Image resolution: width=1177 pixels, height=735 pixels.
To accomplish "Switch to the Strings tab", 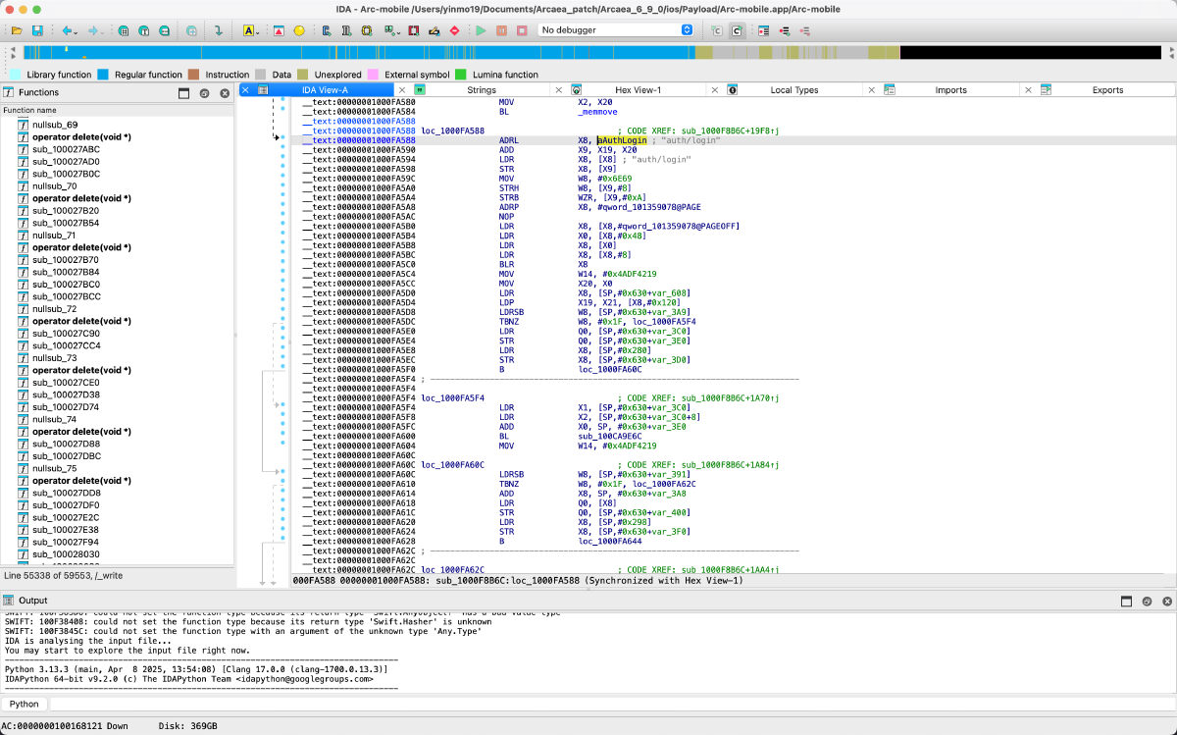I will coord(481,90).
